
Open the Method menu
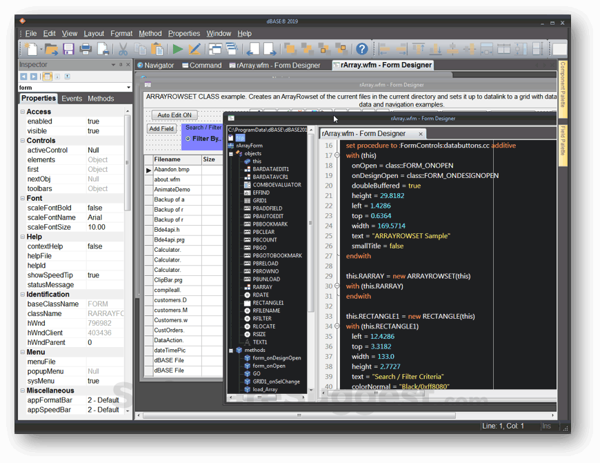pyautogui.click(x=150, y=33)
